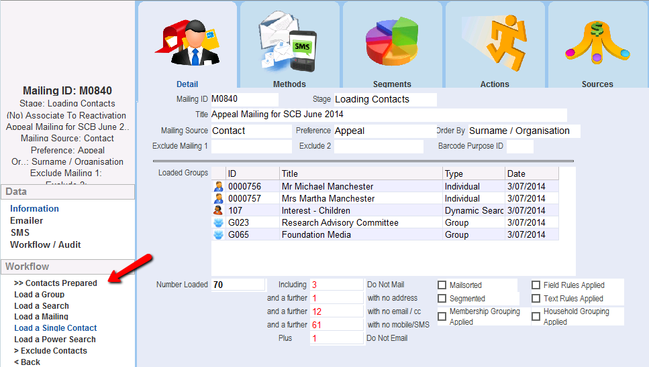Screen dimensions: 649x367
Task: Click the Sources dollar branching icon
Action: pyautogui.click(x=597, y=42)
